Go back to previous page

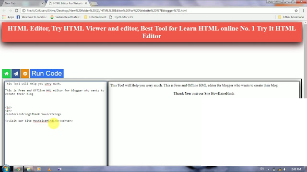click(x=4, y=11)
